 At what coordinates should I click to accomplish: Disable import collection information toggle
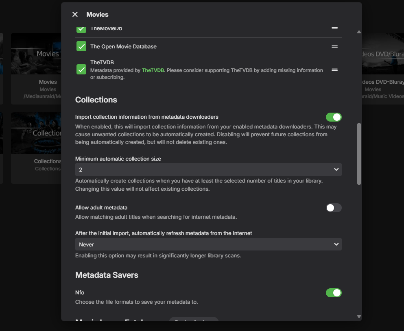[x=334, y=117]
